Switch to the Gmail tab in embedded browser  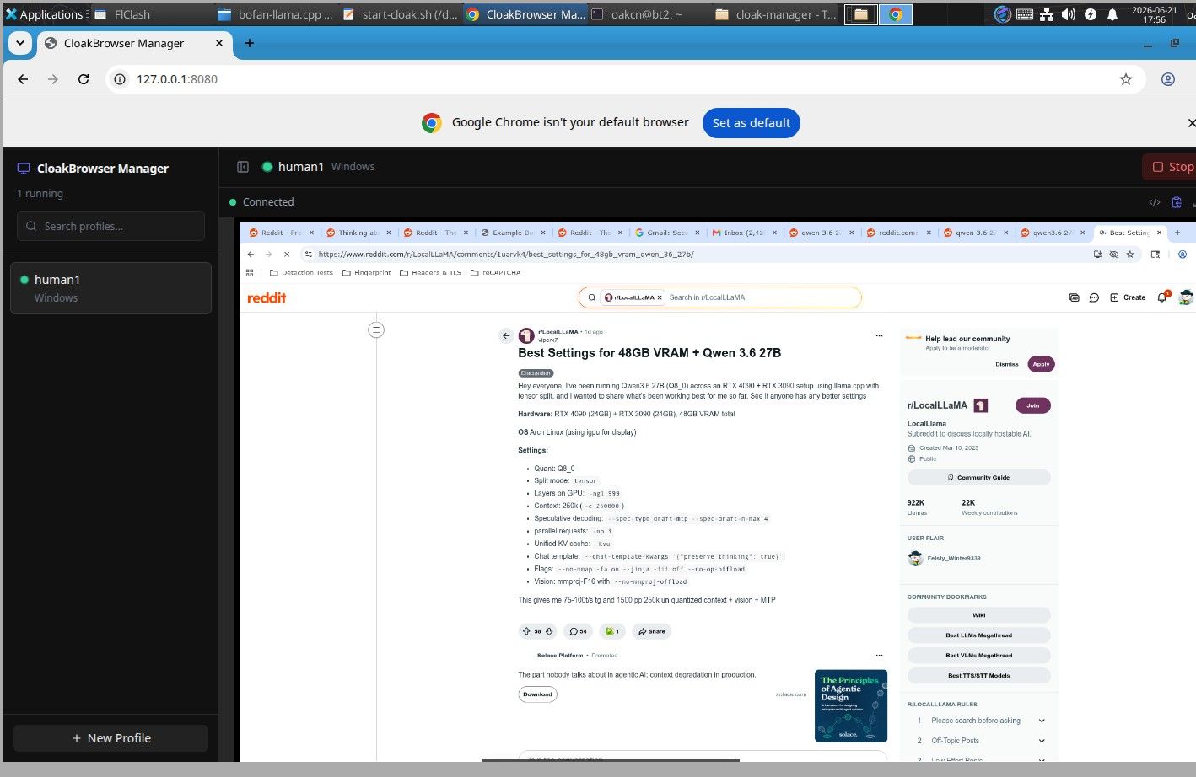pos(666,233)
